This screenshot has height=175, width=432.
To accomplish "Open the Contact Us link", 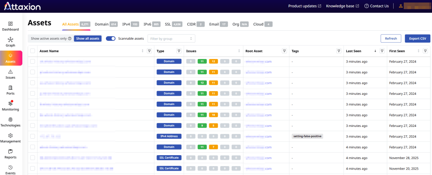I will (376, 6).
